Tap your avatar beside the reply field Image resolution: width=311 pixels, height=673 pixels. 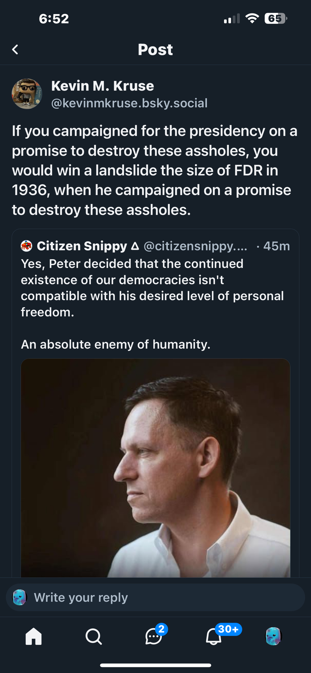[20, 597]
